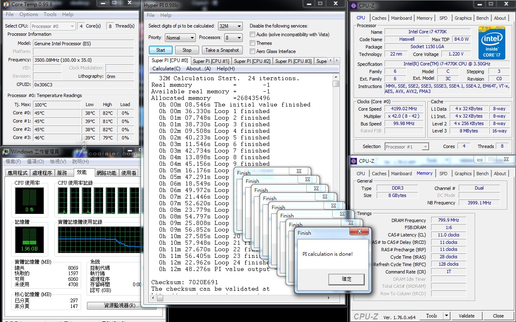Open Hyper PI Help menu
516x322 pixels.
point(166,15)
